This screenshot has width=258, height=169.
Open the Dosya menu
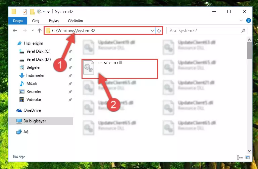pyautogui.click(x=18, y=21)
